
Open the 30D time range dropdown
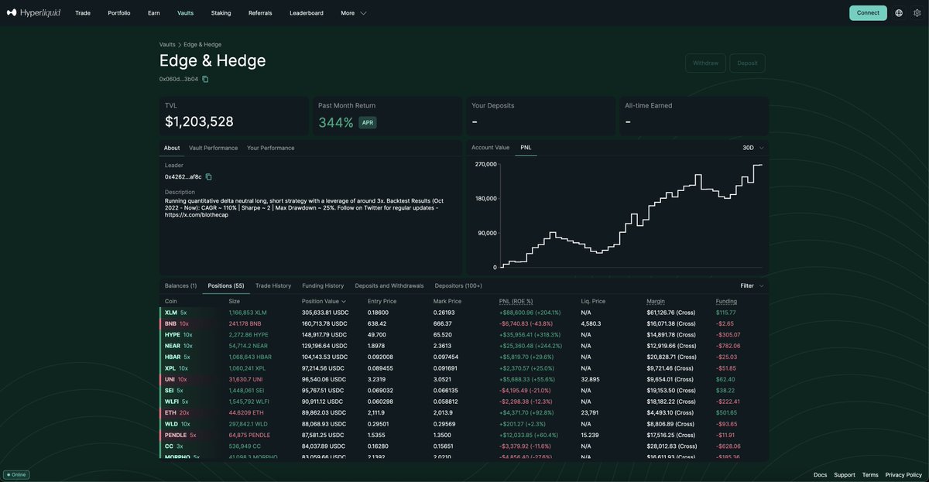(752, 148)
